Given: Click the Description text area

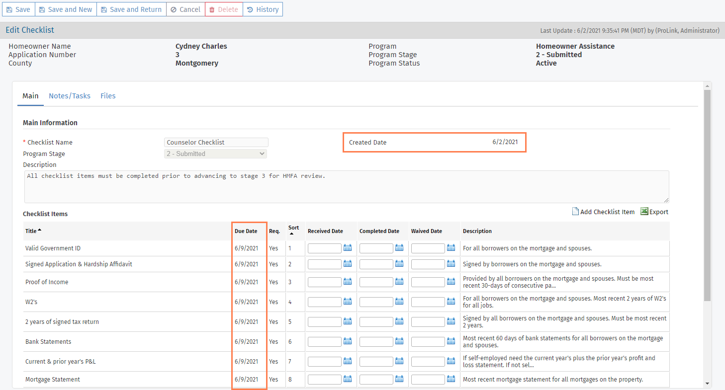Looking at the screenshot, I should pos(346,187).
